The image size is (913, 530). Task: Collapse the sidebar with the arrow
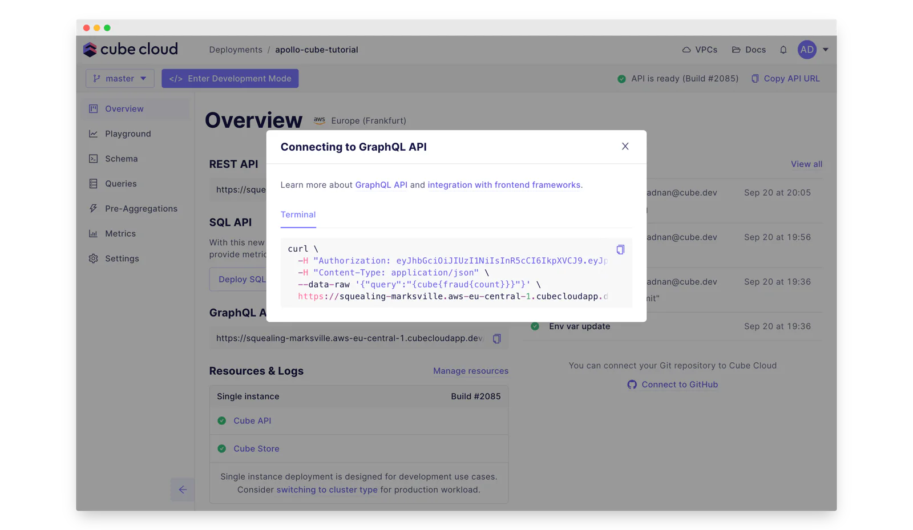(x=183, y=489)
